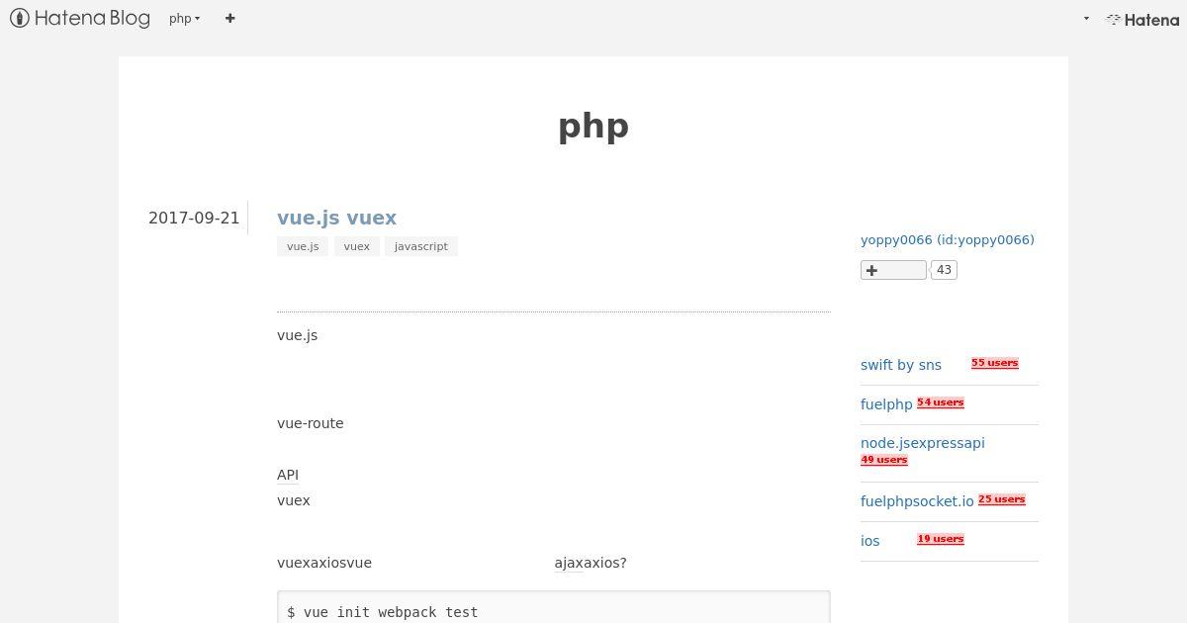This screenshot has height=623, width=1187.
Task: Click the 55 users bookmark badge
Action: 995,363
